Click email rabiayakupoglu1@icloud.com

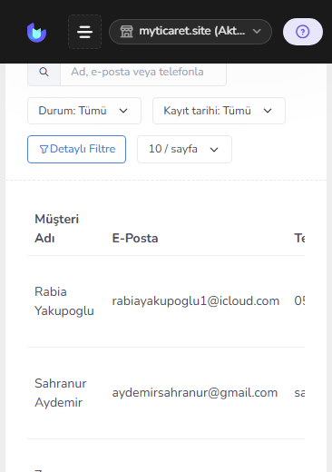pyautogui.click(x=196, y=301)
